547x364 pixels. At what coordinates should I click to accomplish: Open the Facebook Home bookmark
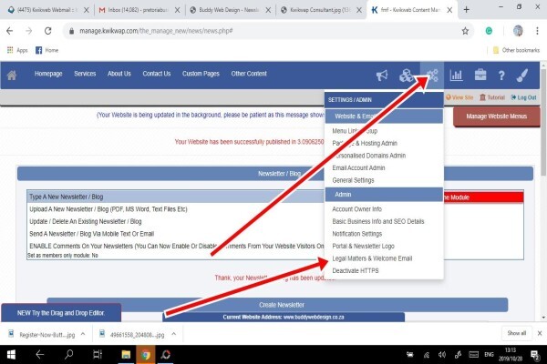pyautogui.click(x=46, y=50)
